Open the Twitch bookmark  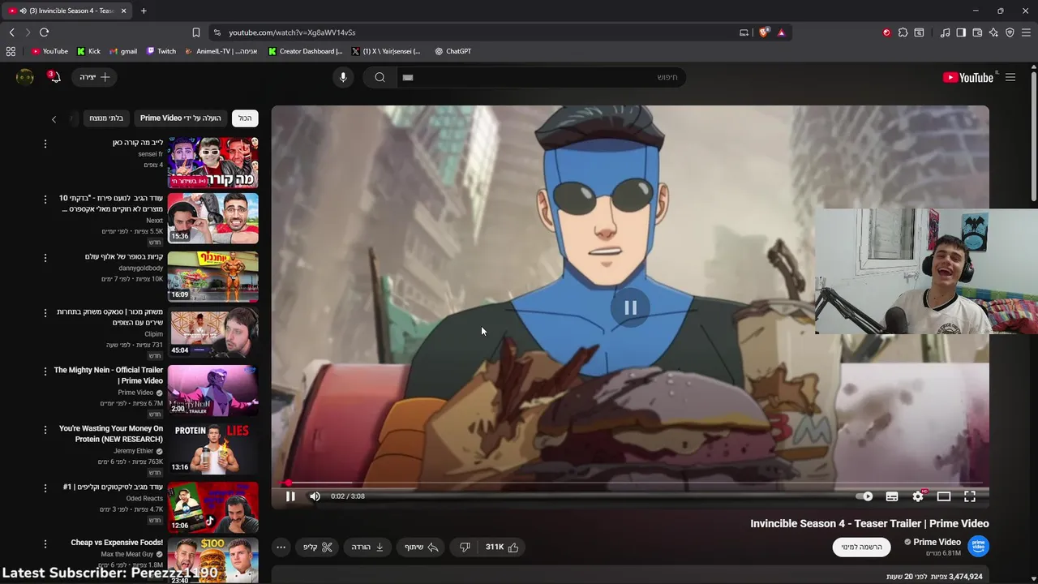click(x=161, y=51)
